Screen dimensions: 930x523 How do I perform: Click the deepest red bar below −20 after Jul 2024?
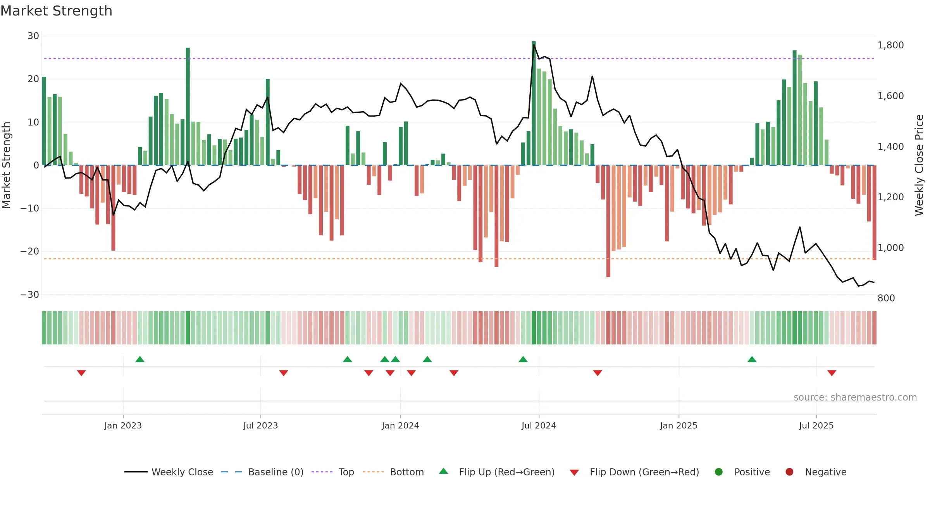(x=608, y=221)
